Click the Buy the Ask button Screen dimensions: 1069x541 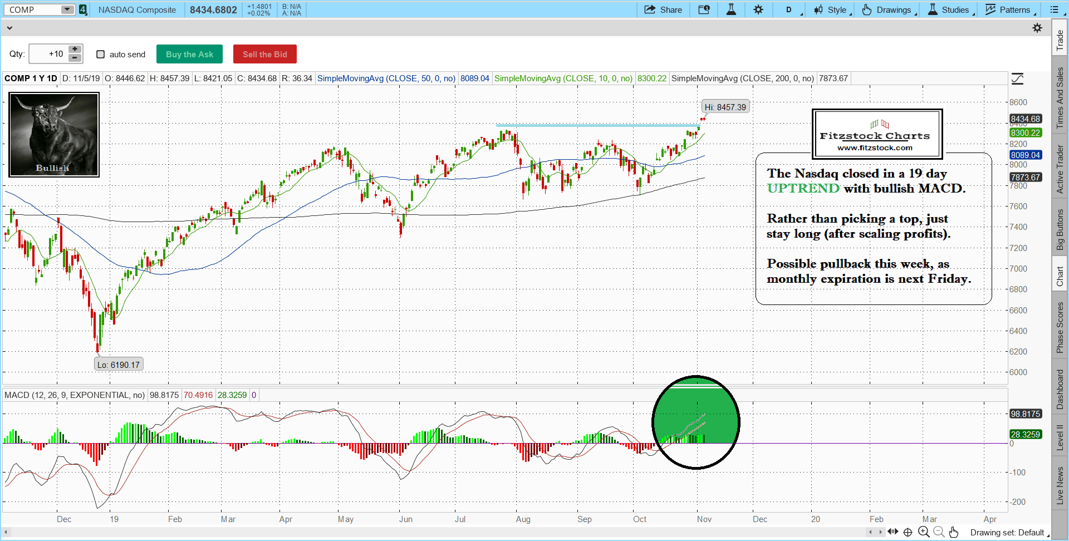[189, 54]
